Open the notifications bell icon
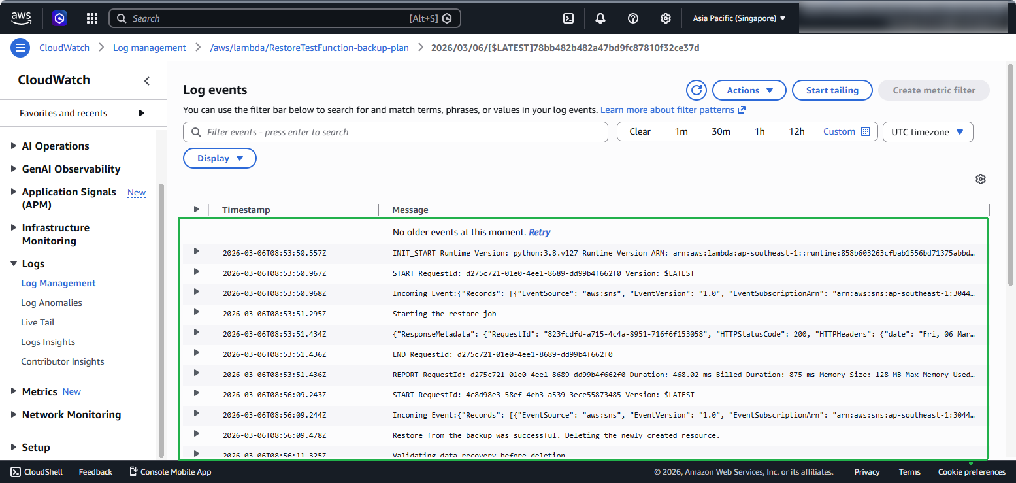The width and height of the screenshot is (1016, 483). 600,18
